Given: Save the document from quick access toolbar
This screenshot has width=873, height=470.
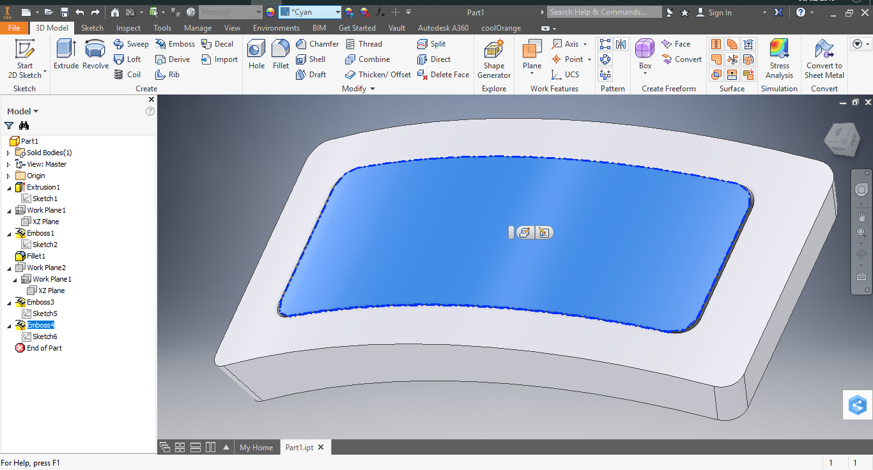Looking at the screenshot, I should point(65,12).
